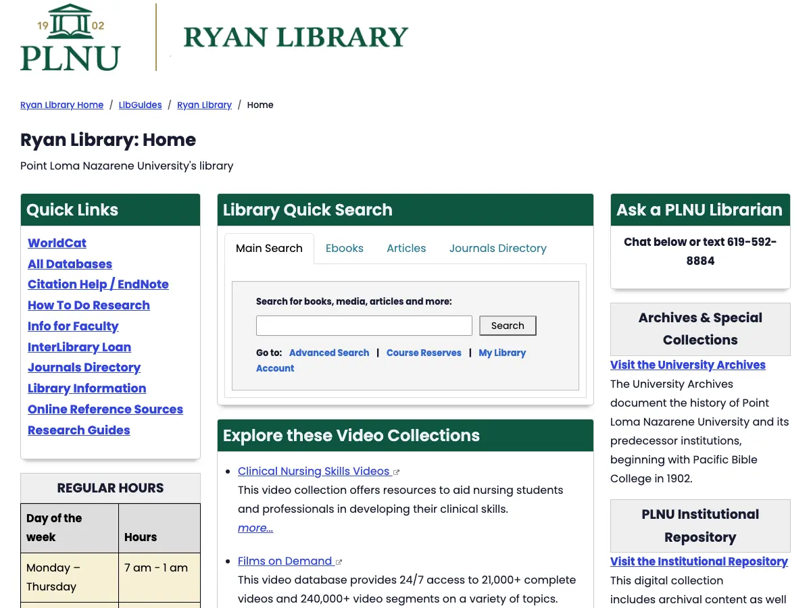Image resolution: width=811 pixels, height=608 pixels.
Task: Open My Library Account link
Action: (391, 361)
